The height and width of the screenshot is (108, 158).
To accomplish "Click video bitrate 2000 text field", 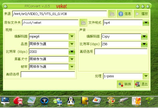I will click(49, 52).
